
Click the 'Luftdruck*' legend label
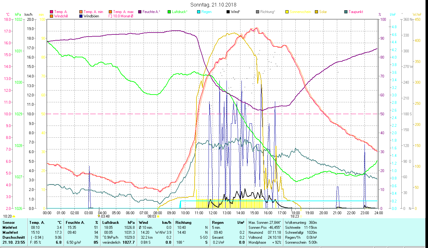180,12
